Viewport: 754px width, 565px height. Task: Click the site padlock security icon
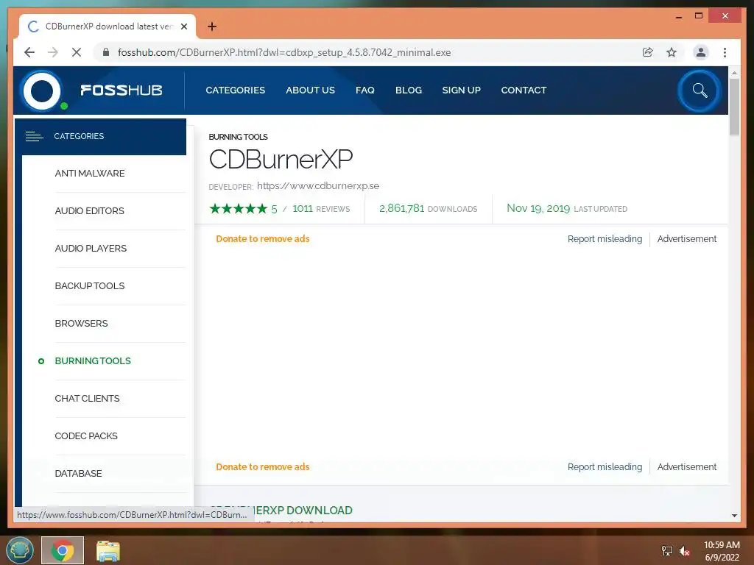[106, 52]
